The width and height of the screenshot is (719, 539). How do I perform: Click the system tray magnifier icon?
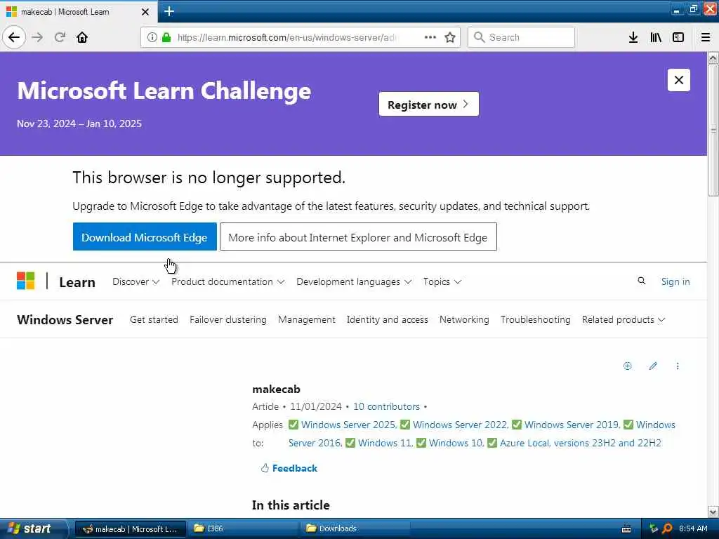pyautogui.click(x=667, y=528)
